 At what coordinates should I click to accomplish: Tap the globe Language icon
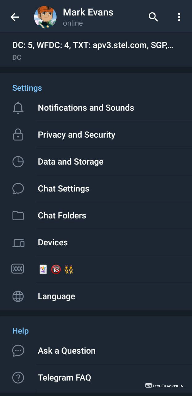(x=18, y=296)
